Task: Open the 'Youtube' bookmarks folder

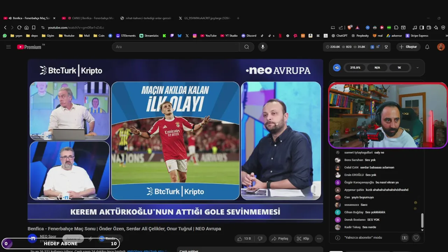Action: click(x=66, y=36)
